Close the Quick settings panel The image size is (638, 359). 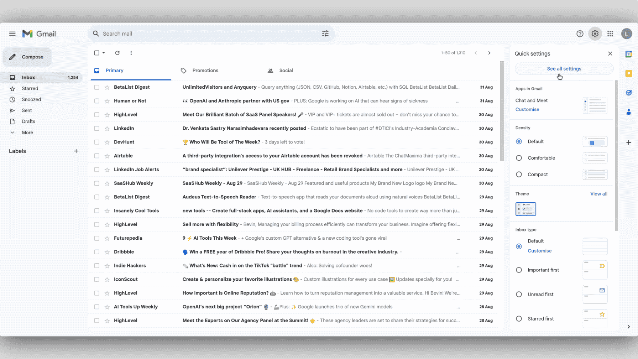click(x=610, y=53)
